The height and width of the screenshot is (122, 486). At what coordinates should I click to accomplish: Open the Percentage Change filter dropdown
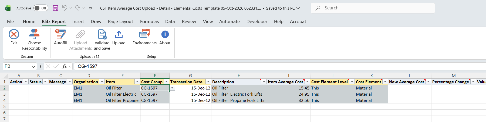point(473,82)
